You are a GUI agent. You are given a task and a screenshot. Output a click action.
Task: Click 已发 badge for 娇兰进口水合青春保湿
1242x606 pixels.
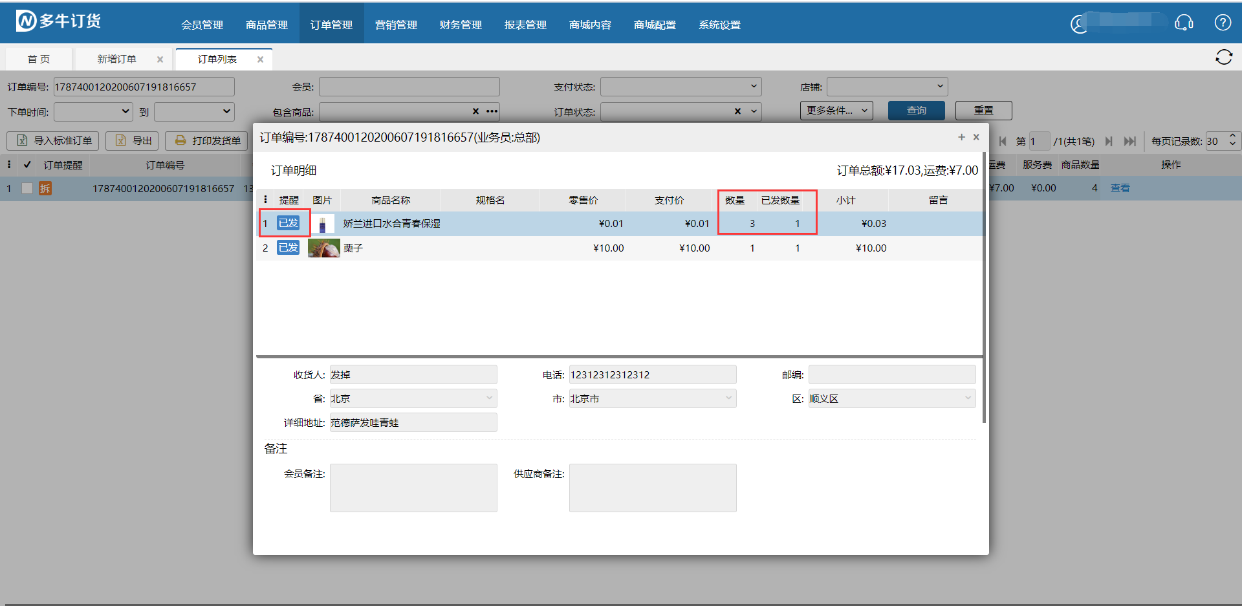pos(288,223)
